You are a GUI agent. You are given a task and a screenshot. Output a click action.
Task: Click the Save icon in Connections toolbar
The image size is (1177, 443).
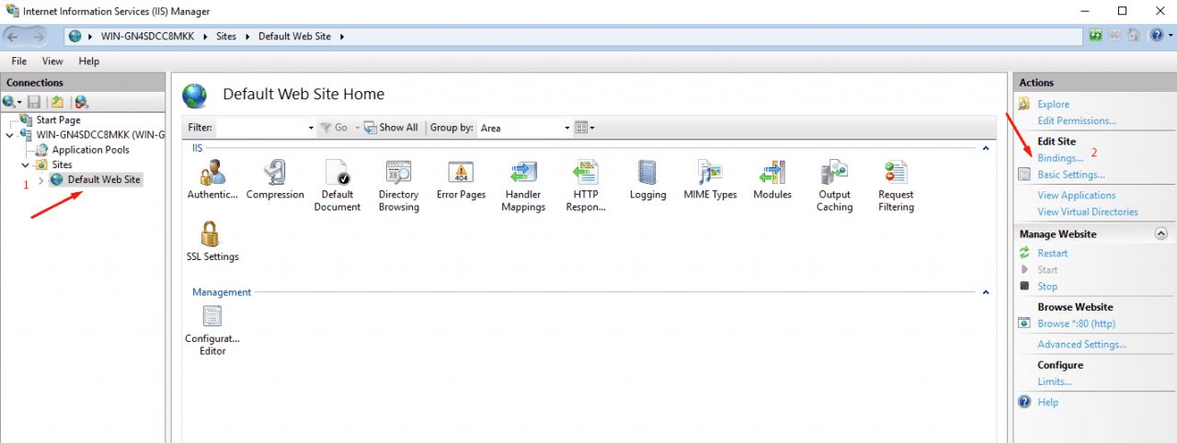point(34,102)
